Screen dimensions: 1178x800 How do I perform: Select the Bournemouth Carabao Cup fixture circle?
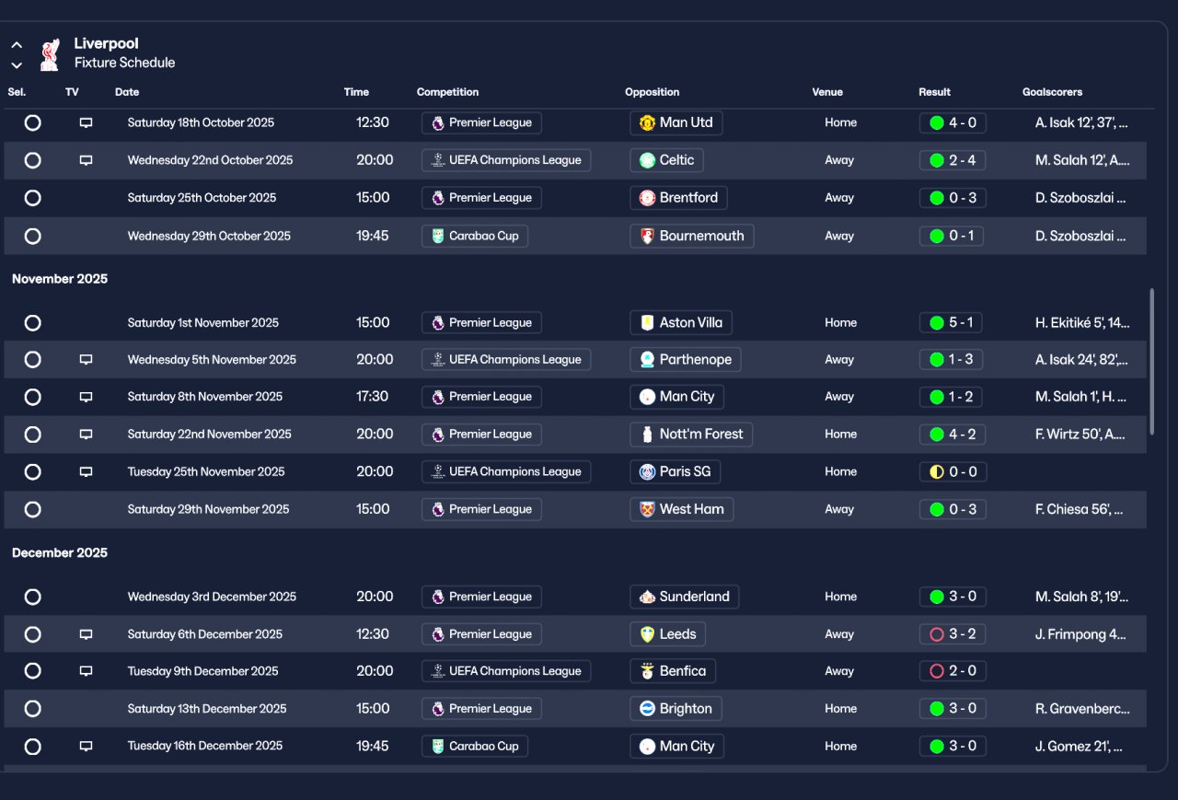click(33, 236)
